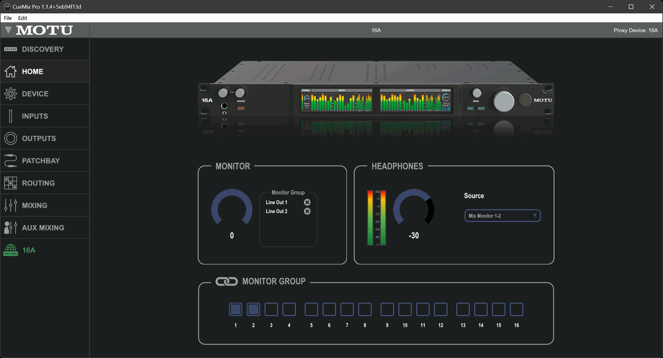Collapse sidebar via MOTU triangle arrow
This screenshot has height=358, width=663.
pyautogui.click(x=8, y=30)
